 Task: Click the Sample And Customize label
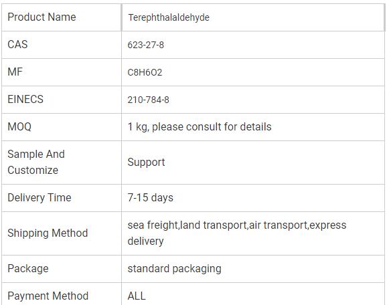pyautogui.click(x=36, y=163)
